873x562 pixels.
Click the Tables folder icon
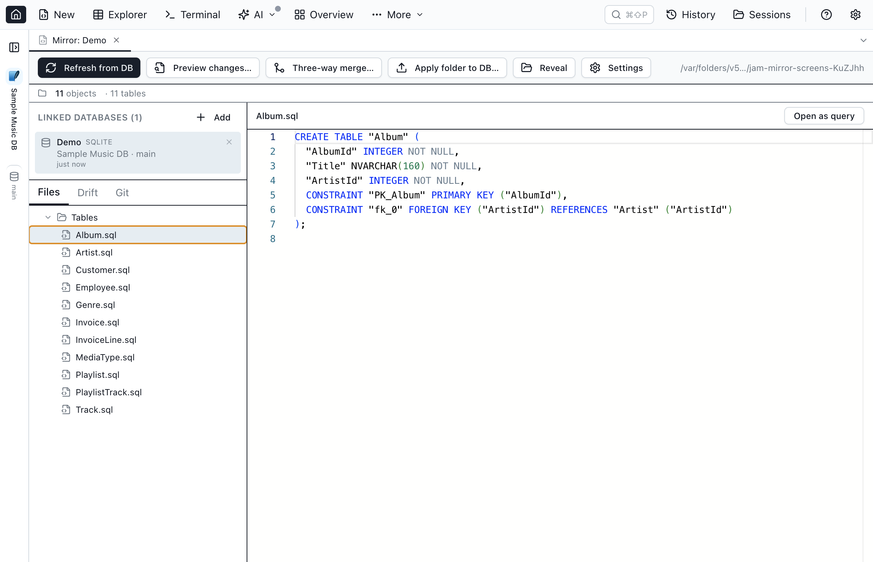coord(62,218)
